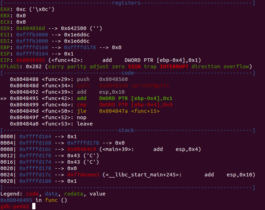Click the jle 0x804847a instruction

point(118,111)
